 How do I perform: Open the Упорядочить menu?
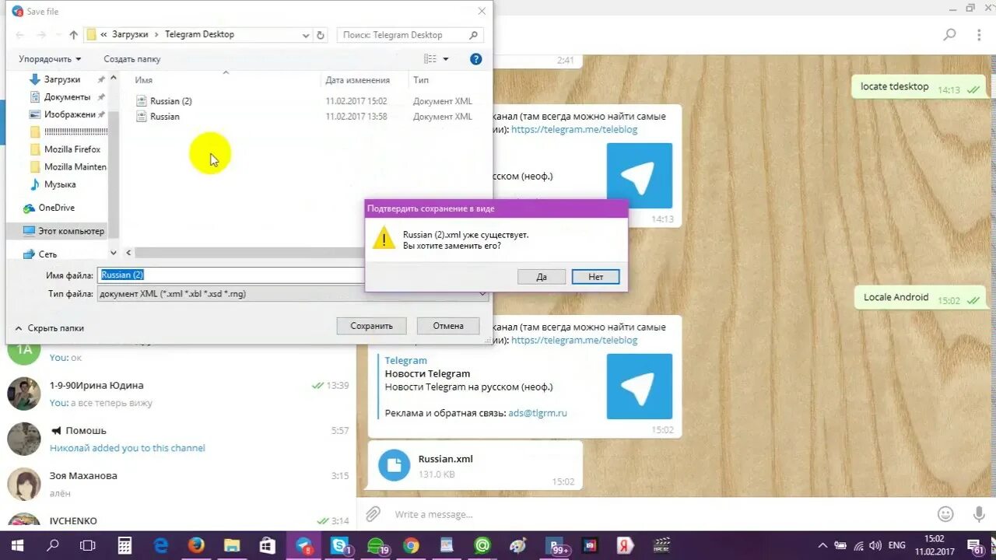tap(50, 59)
